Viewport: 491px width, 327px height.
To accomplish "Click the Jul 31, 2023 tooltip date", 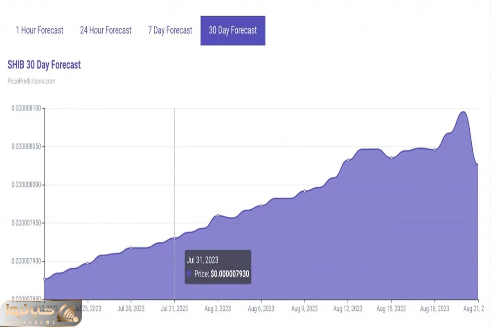I will click(203, 260).
